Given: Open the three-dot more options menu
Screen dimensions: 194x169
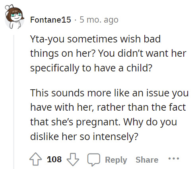Looking at the screenshot, I should click(174, 158).
